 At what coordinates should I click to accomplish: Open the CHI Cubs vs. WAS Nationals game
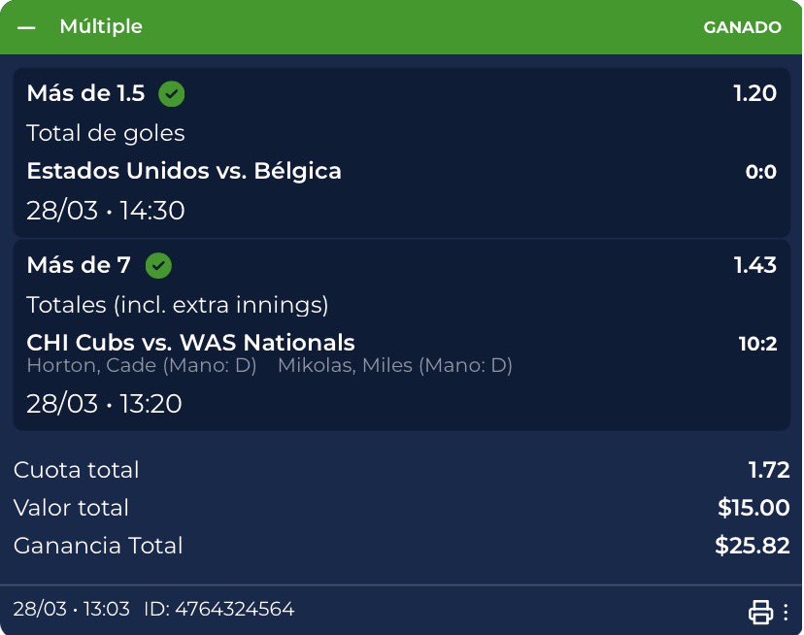tap(190, 343)
